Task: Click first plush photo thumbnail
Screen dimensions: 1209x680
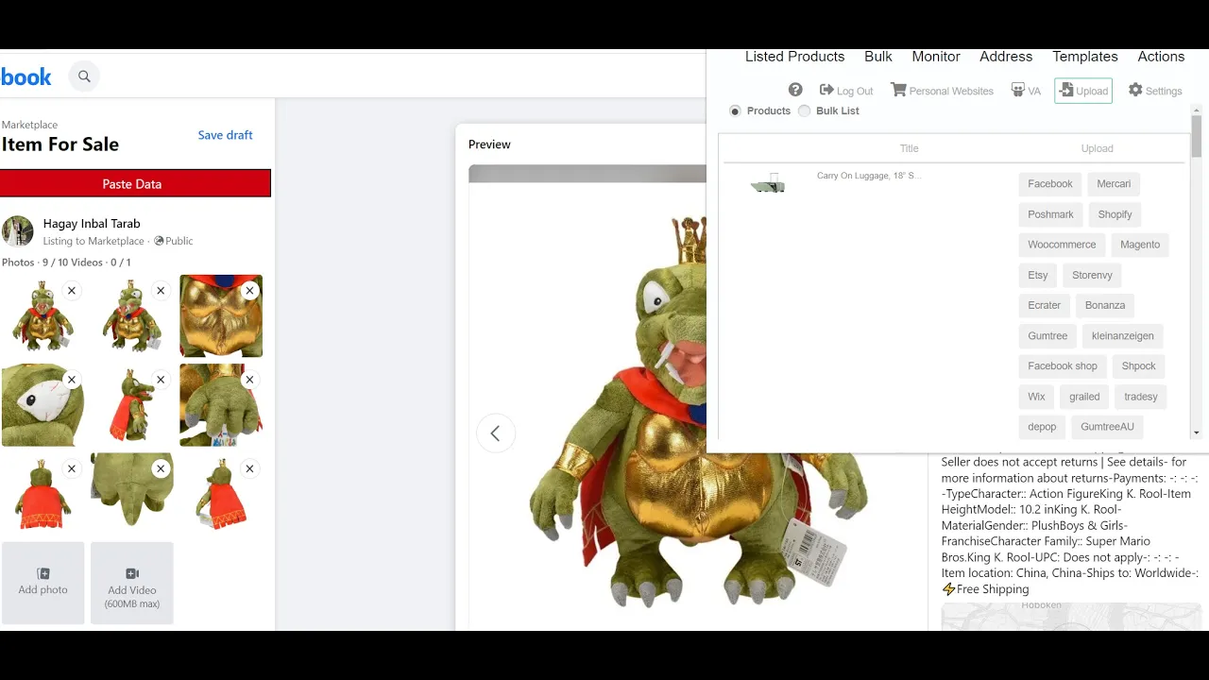Action: click(43, 315)
